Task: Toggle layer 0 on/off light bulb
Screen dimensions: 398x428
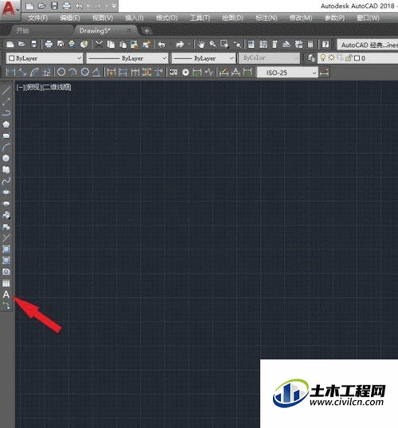Action: tap(322, 58)
